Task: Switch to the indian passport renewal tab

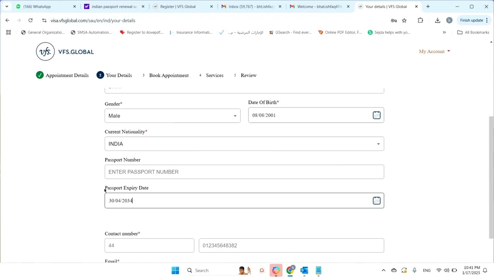Action: point(114,7)
